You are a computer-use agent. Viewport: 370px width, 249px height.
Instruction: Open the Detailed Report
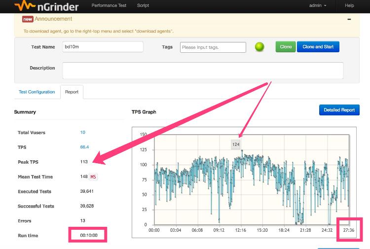339,110
